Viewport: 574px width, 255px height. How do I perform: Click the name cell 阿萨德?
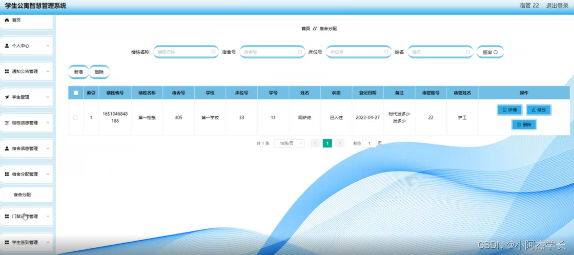point(305,118)
